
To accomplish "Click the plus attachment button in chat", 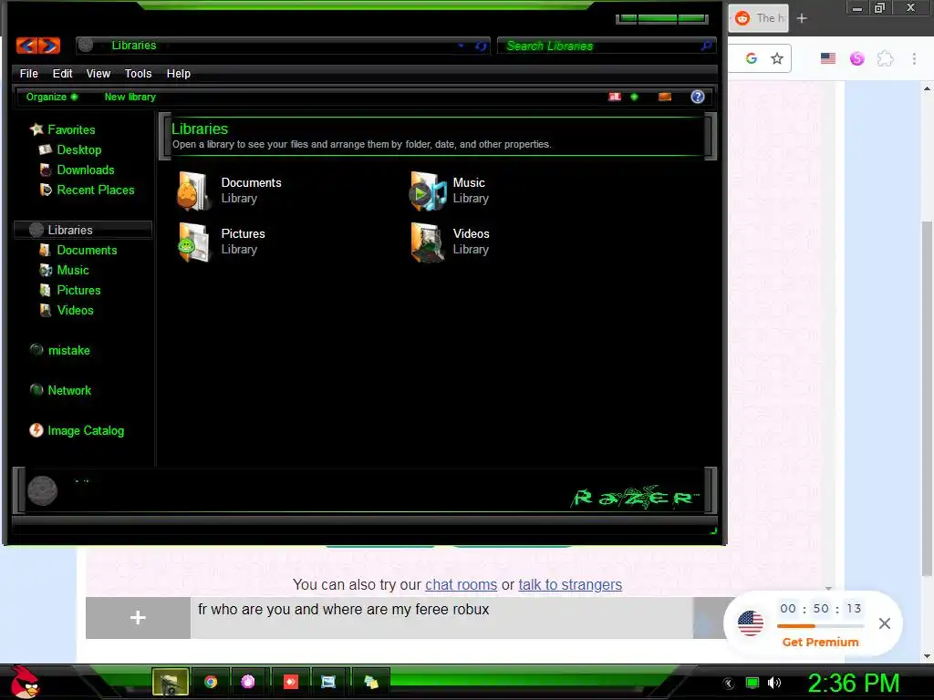I will tap(138, 618).
